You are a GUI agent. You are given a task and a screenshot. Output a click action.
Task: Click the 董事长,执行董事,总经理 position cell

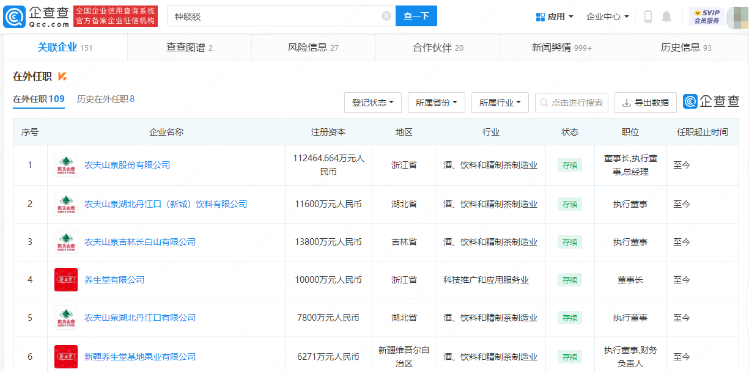click(630, 165)
